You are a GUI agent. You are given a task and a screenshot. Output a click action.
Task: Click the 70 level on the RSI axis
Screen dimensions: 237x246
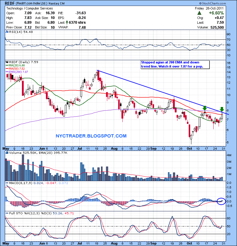[x=228, y=40]
